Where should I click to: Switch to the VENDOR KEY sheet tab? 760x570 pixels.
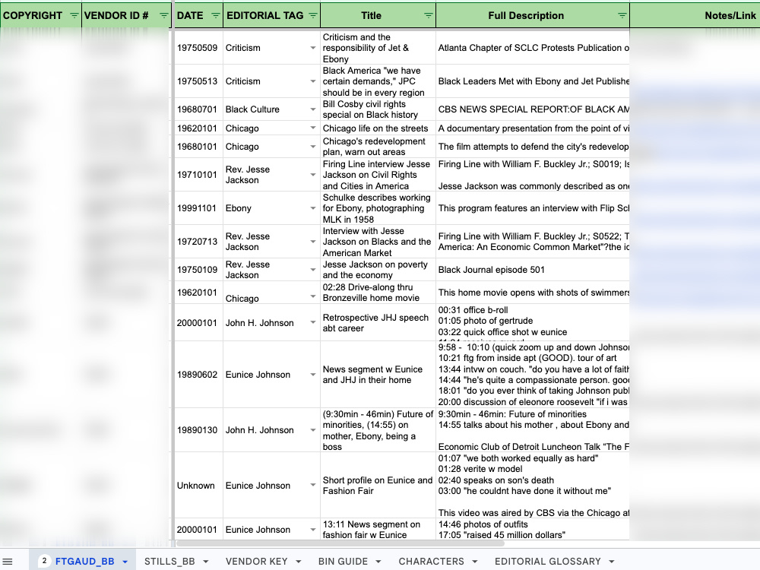tap(256, 562)
